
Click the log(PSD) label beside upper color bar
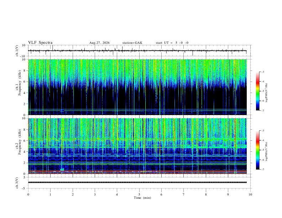(x=266, y=93)
